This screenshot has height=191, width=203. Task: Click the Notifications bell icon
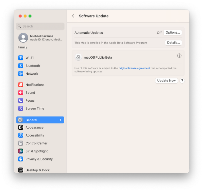coord(21,85)
